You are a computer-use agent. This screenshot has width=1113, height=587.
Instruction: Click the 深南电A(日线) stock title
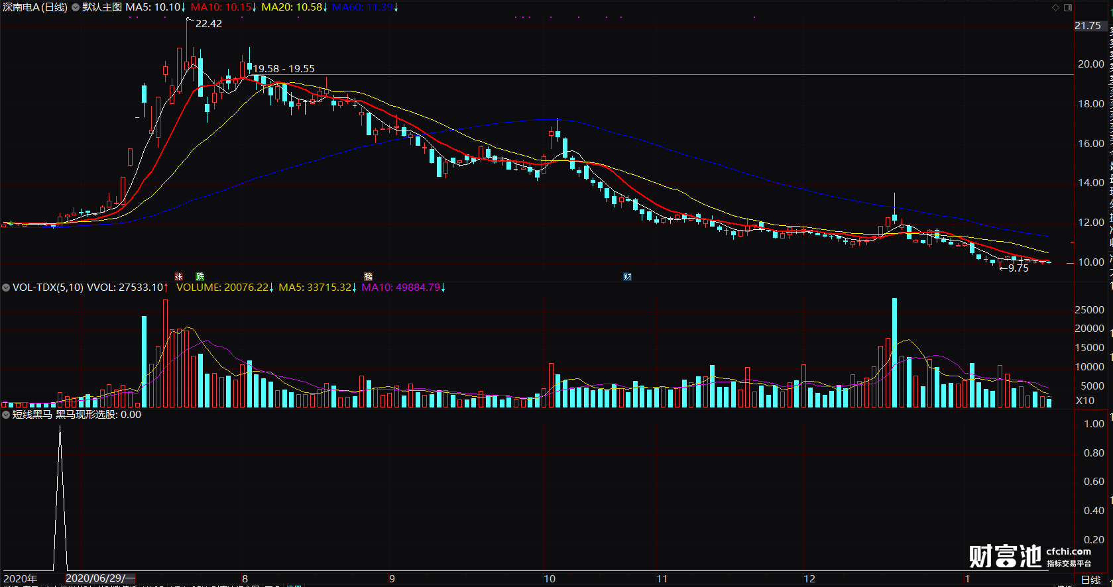[35, 7]
